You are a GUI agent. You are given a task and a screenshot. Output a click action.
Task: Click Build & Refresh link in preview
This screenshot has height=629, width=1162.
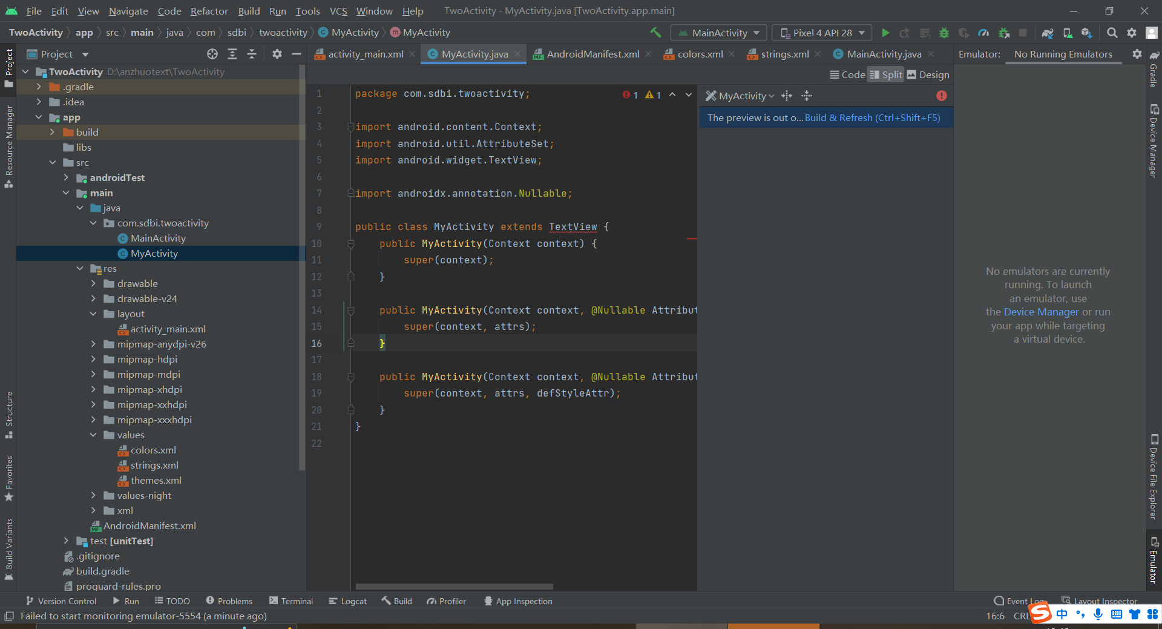872,118
